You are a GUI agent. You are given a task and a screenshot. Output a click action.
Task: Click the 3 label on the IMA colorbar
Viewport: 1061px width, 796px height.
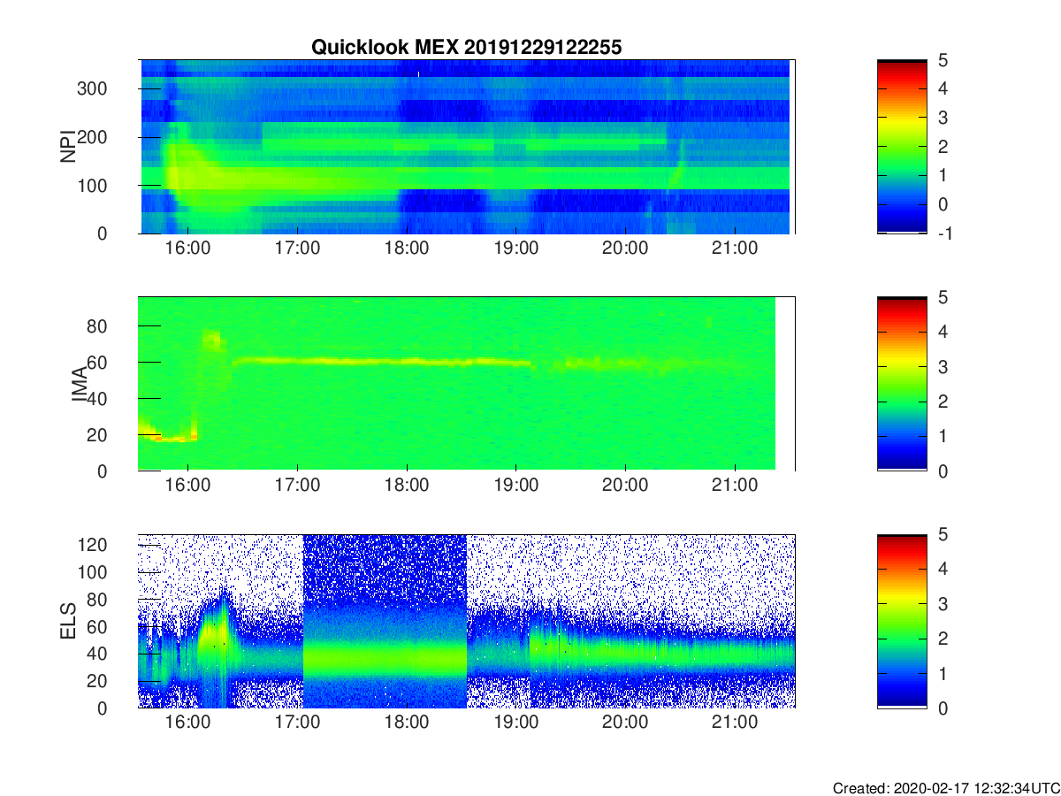click(943, 366)
